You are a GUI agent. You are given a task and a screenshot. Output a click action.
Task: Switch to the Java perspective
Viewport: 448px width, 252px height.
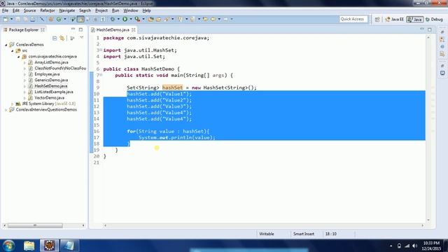[415, 20]
